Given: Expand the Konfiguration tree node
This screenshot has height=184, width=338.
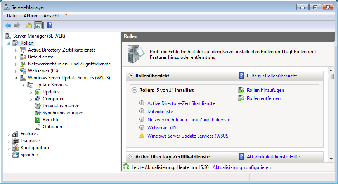Looking at the screenshot, I should tap(9, 148).
